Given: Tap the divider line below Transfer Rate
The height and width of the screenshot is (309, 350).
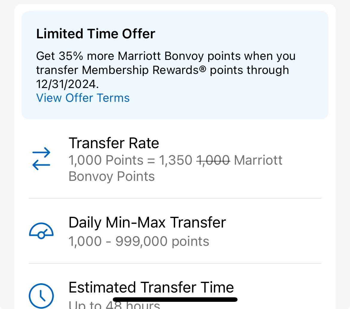Looking at the screenshot, I should [x=175, y=199].
